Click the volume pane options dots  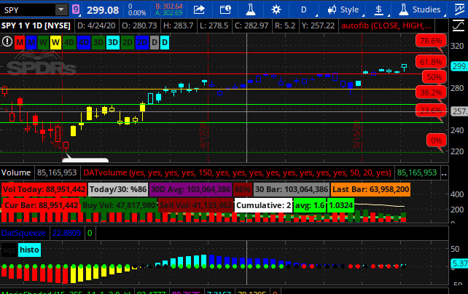point(444,174)
